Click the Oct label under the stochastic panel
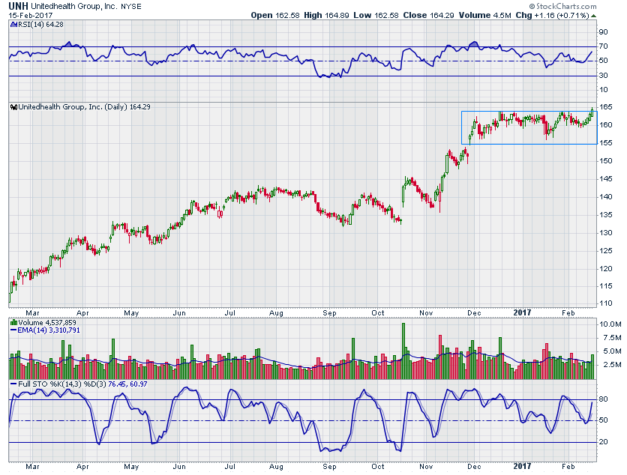Image resolution: width=627 pixels, height=475 pixels. [x=378, y=467]
